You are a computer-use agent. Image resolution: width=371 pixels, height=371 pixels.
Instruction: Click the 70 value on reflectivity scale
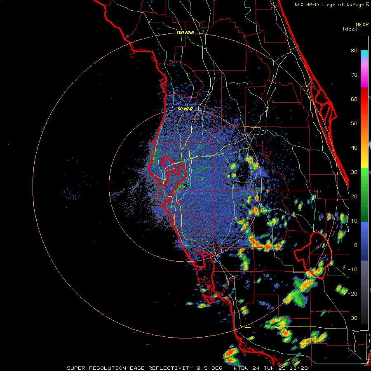coord(354,75)
